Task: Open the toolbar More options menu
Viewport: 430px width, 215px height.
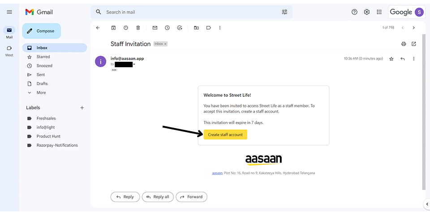Action: pos(220,28)
